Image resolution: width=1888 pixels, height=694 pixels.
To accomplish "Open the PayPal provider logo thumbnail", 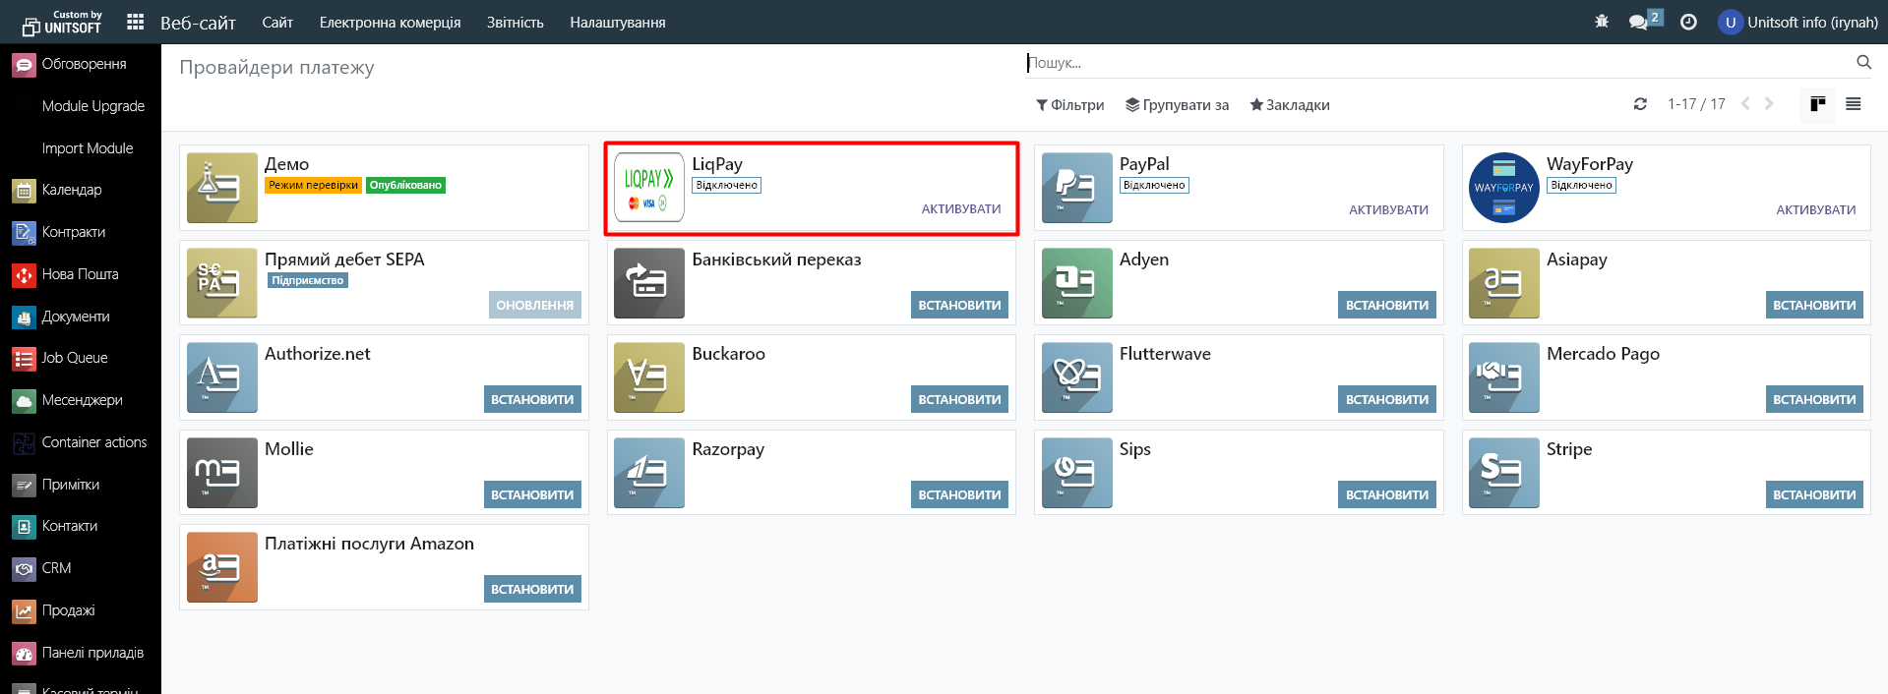I will (x=1076, y=187).
